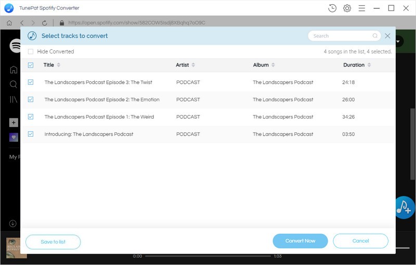The height and width of the screenshot is (265, 416).
Task: Click the search magnifier in dialog
Action: (375, 36)
